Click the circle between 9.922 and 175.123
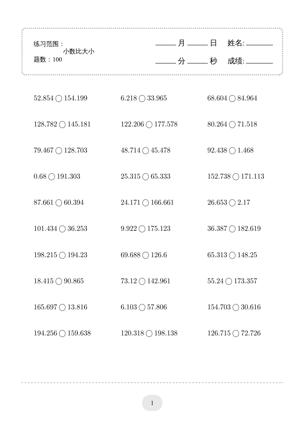The image size is (305, 433). [x=142, y=229]
